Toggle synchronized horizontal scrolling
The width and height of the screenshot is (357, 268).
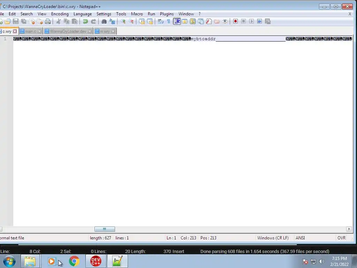click(150, 21)
